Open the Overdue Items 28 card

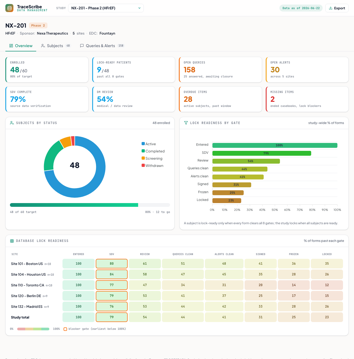[220, 99]
